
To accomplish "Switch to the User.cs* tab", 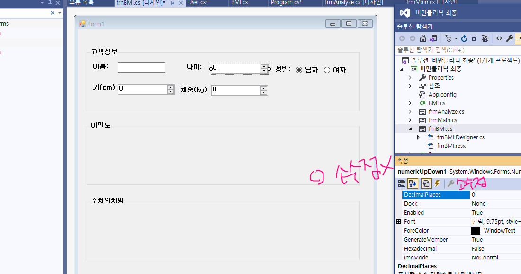I will pyautogui.click(x=198, y=3).
